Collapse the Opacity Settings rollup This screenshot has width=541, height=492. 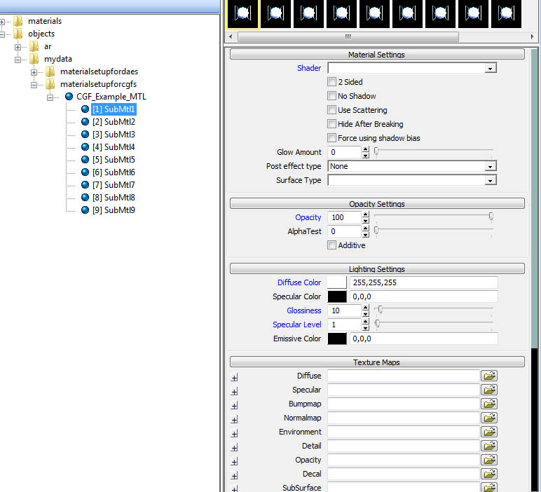tap(377, 203)
